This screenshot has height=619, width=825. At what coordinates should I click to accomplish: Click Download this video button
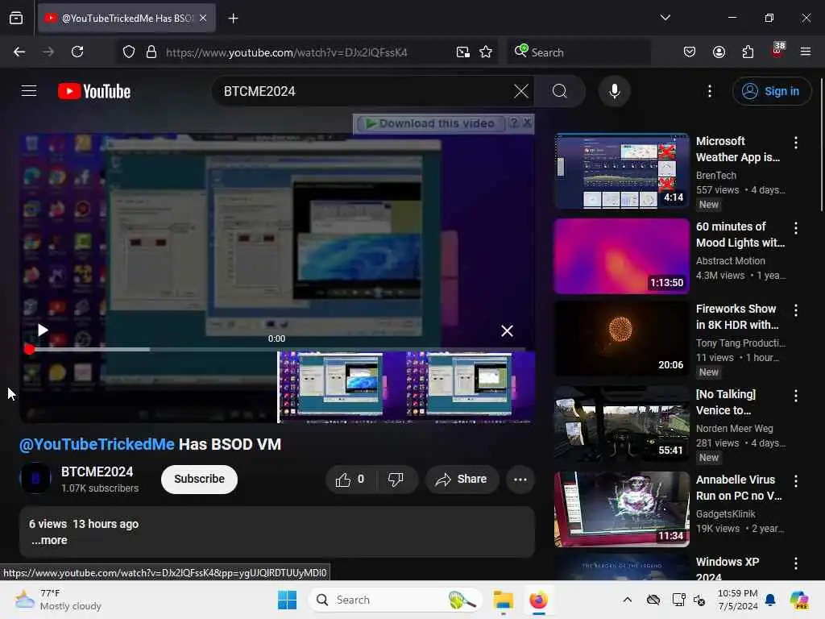click(x=431, y=123)
